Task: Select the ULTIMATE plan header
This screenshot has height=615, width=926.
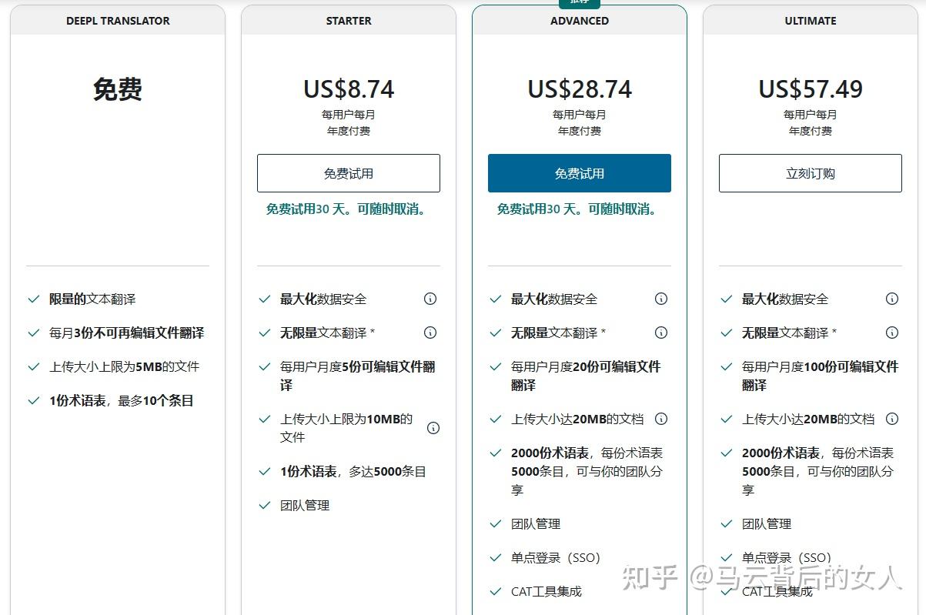Action: (x=811, y=21)
